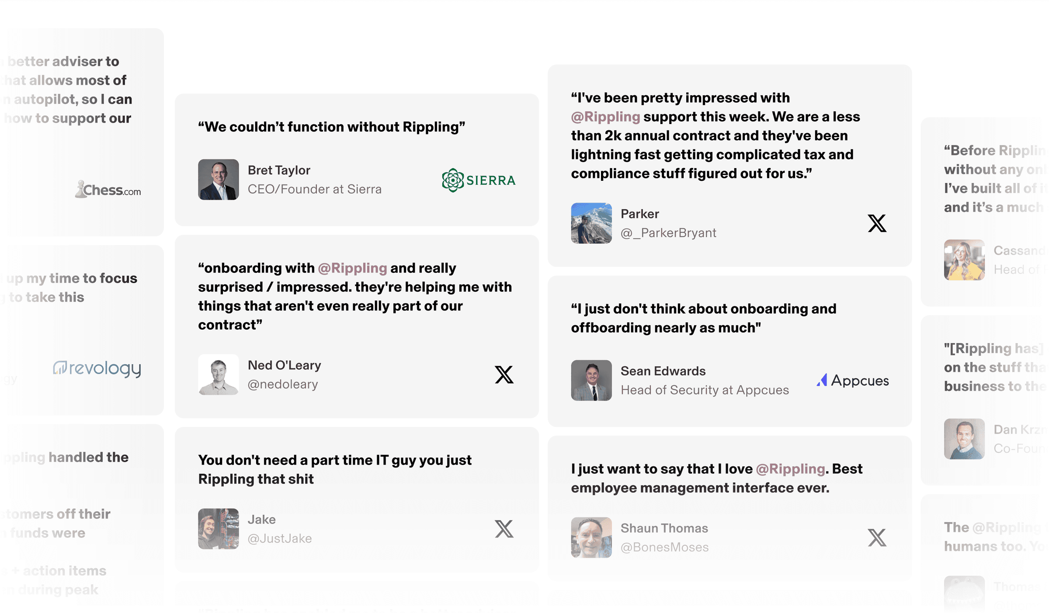Click the Sierra company logo

click(x=479, y=180)
